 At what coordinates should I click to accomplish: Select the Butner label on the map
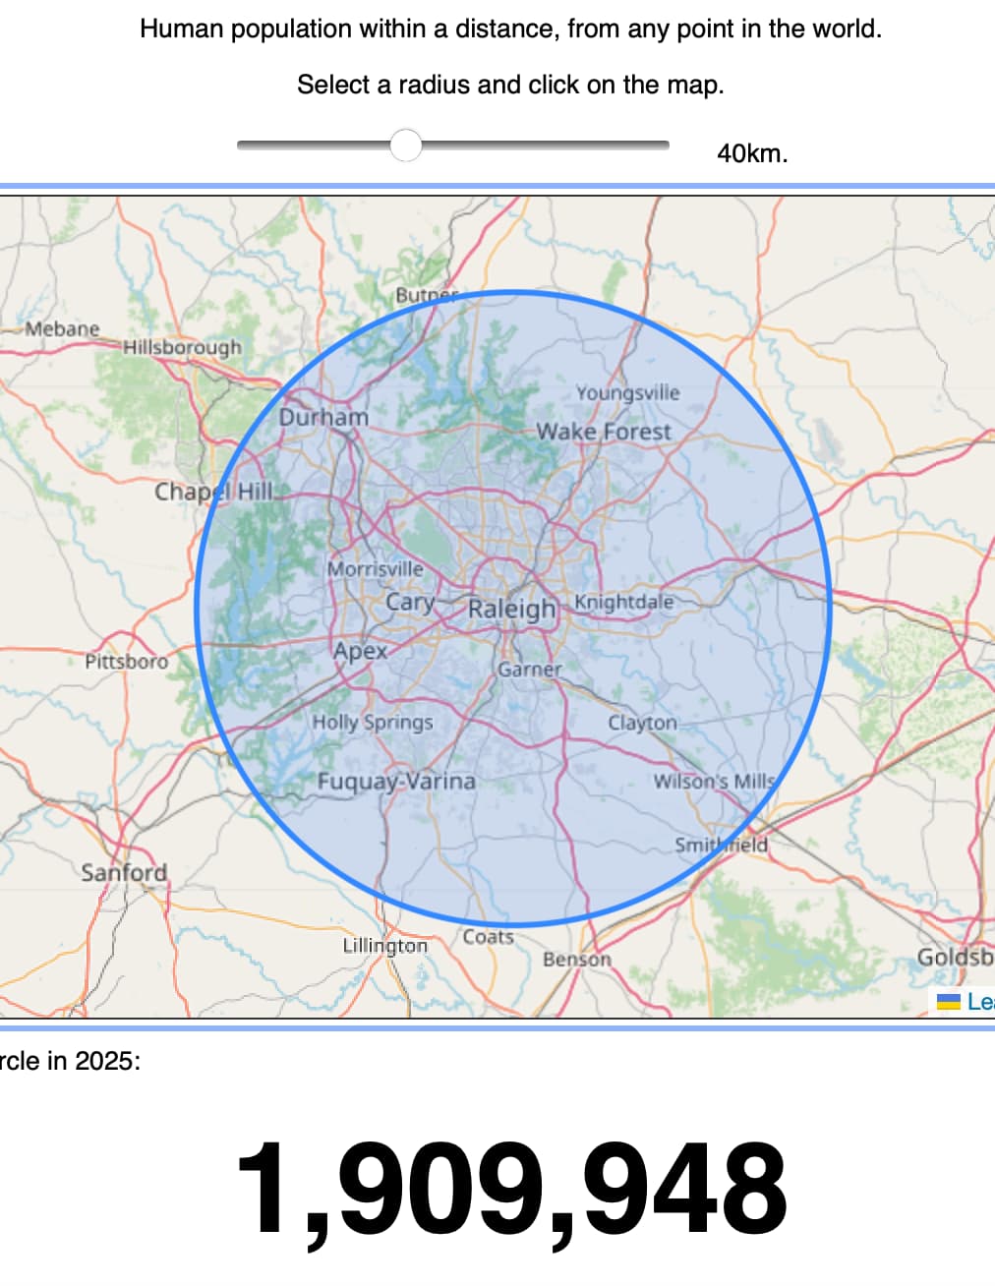click(x=427, y=295)
